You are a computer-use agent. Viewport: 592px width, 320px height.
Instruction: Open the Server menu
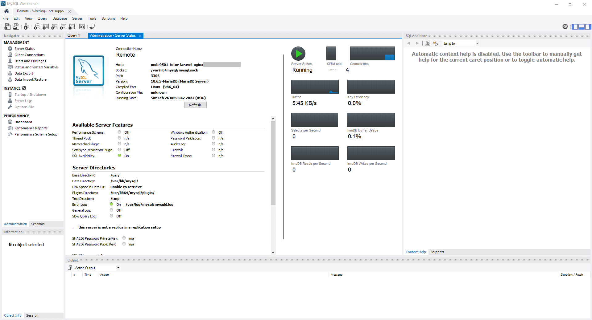click(x=77, y=18)
